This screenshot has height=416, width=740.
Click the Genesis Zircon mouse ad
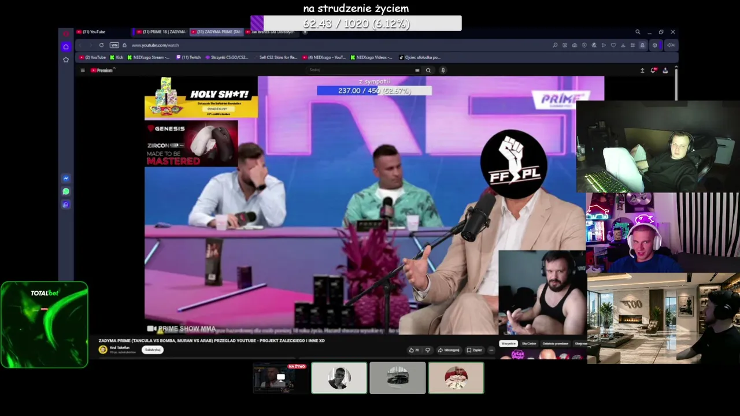[x=191, y=143]
